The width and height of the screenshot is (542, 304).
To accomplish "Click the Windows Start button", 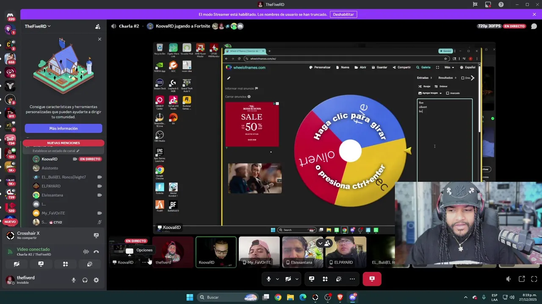I will click(190, 297).
